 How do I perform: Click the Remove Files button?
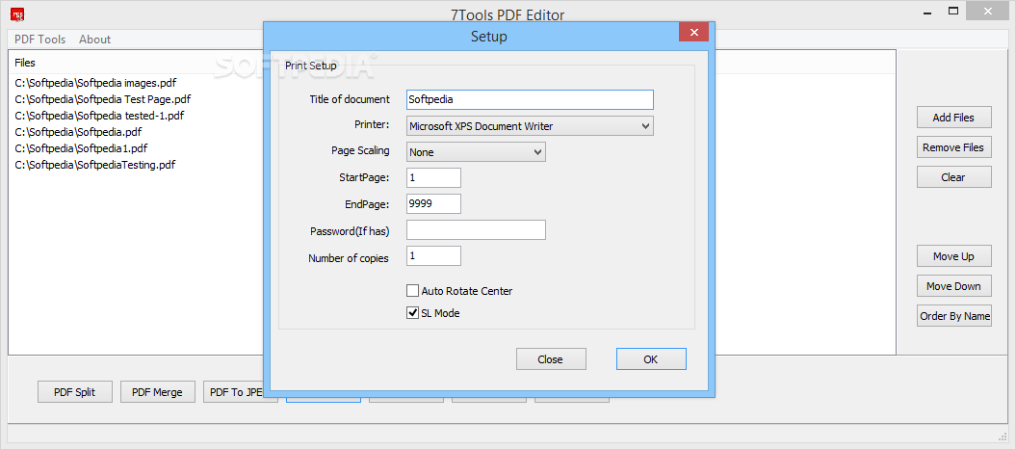(x=953, y=147)
